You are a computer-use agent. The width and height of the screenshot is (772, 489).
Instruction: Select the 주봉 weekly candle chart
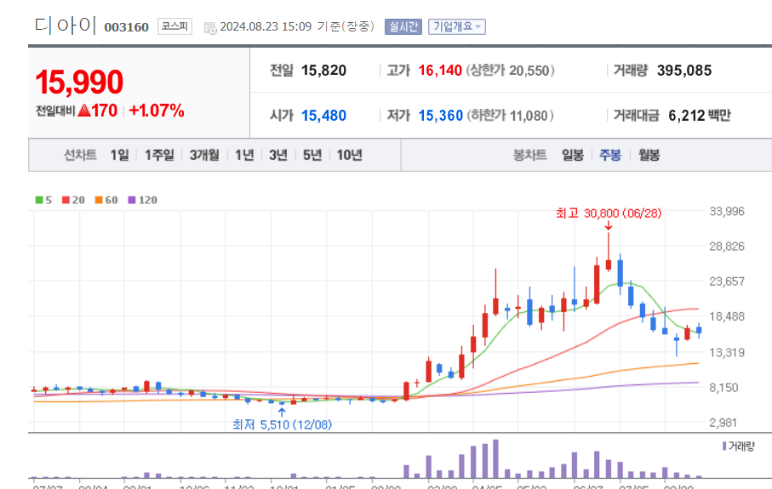610,156
